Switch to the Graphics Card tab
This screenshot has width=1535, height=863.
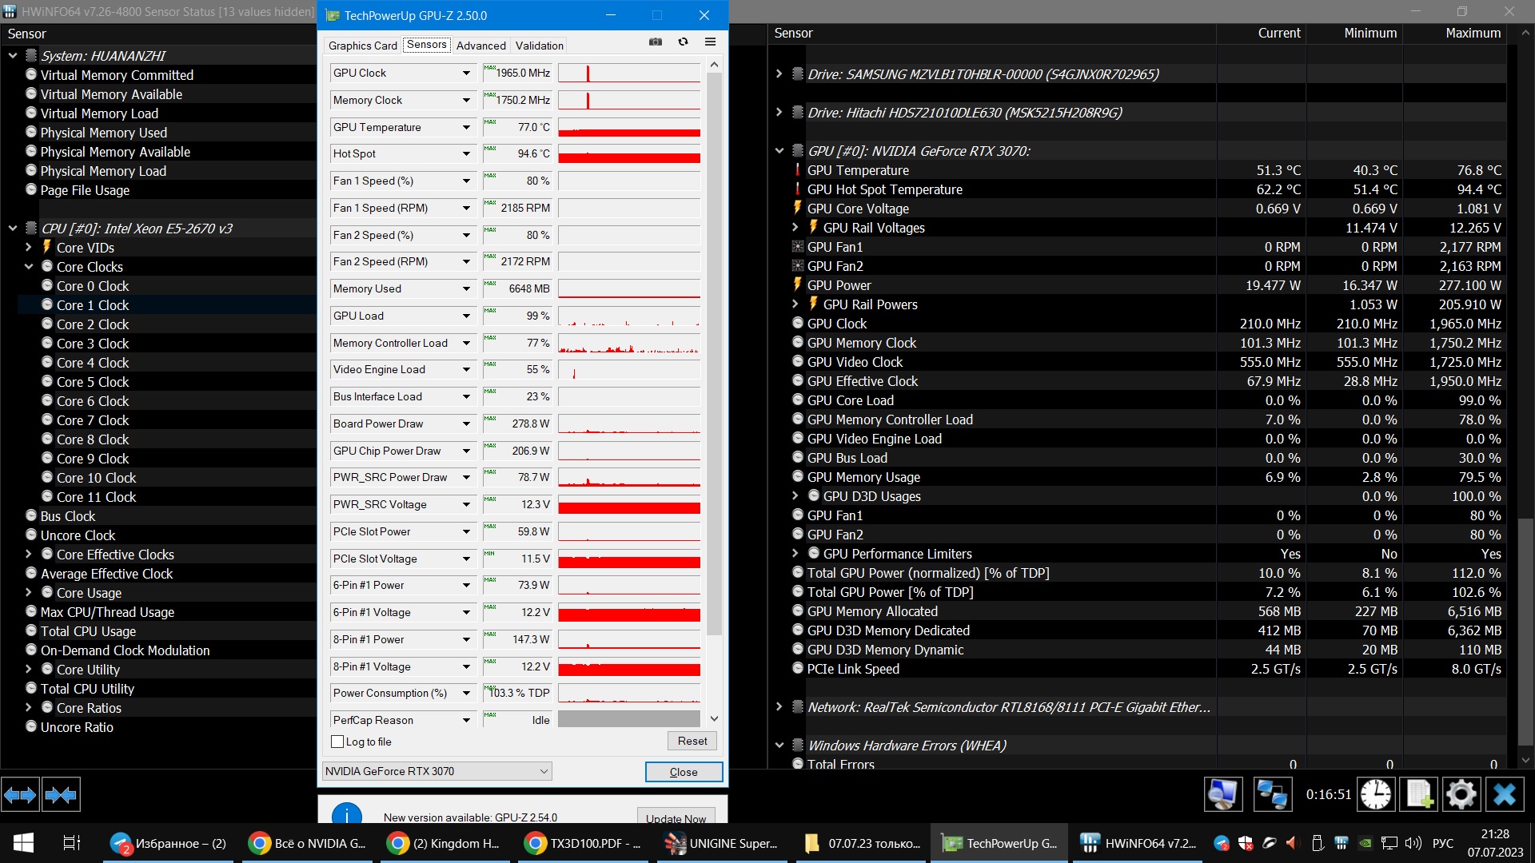362,46
